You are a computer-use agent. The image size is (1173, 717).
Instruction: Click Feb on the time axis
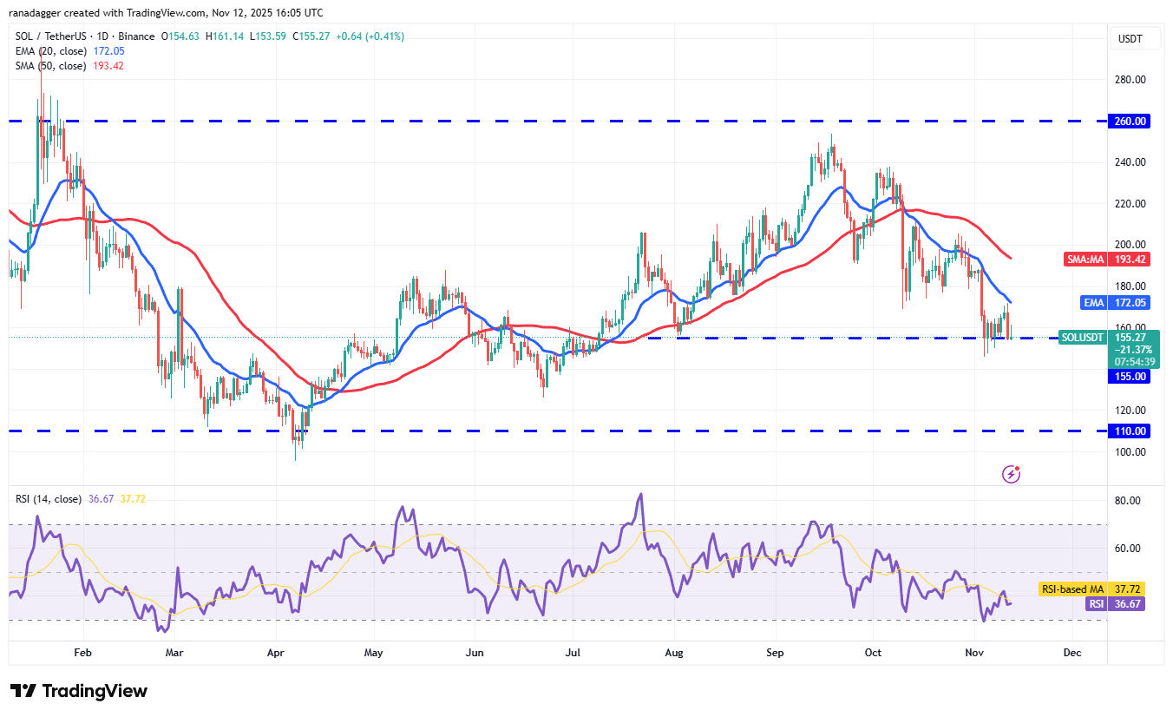coord(82,652)
